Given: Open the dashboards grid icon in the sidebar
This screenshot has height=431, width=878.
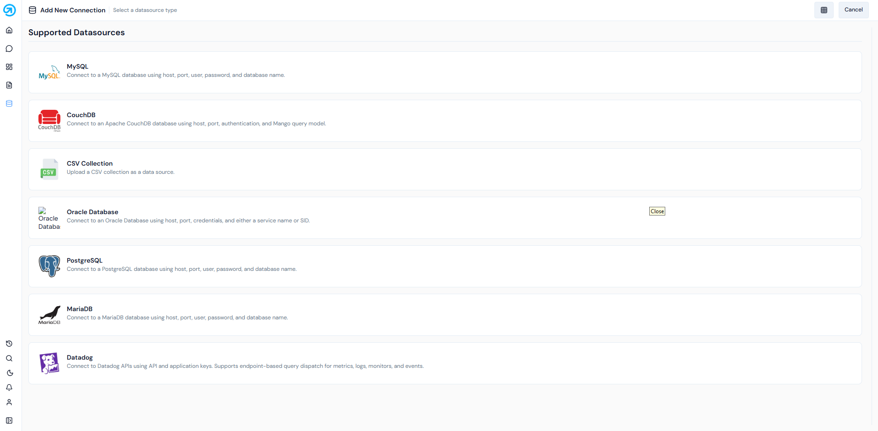Looking at the screenshot, I should tap(9, 67).
